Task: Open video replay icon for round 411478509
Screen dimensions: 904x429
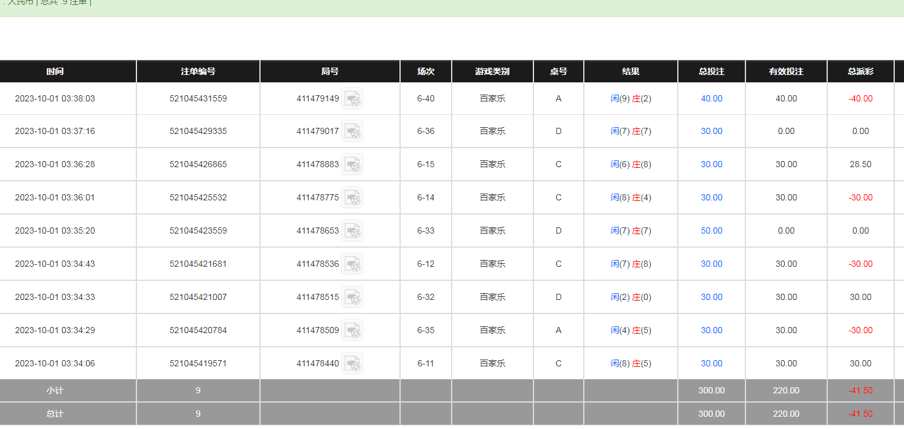Action: click(352, 331)
